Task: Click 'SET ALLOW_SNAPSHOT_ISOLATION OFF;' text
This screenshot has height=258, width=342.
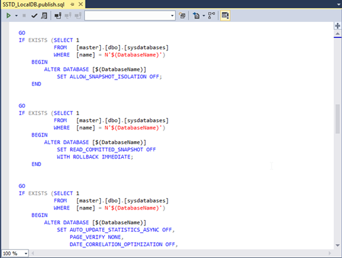Action: pos(109,77)
